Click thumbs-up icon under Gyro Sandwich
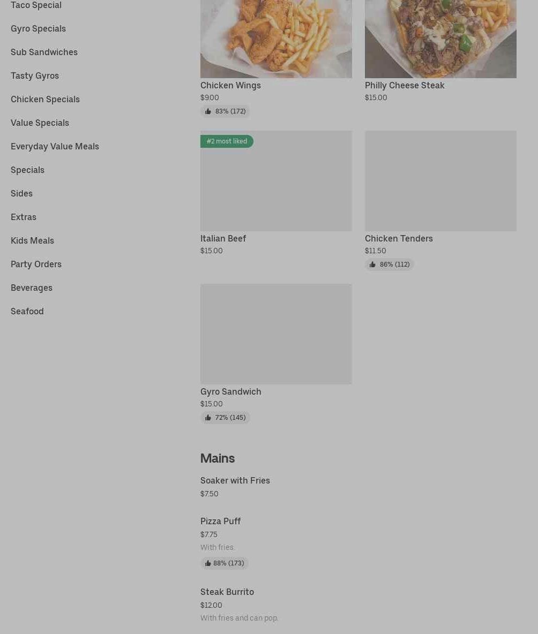The image size is (538, 634). click(x=208, y=418)
